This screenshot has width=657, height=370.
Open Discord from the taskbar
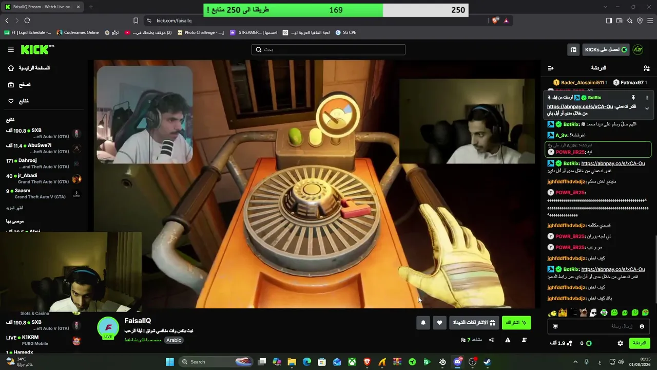click(x=457, y=362)
